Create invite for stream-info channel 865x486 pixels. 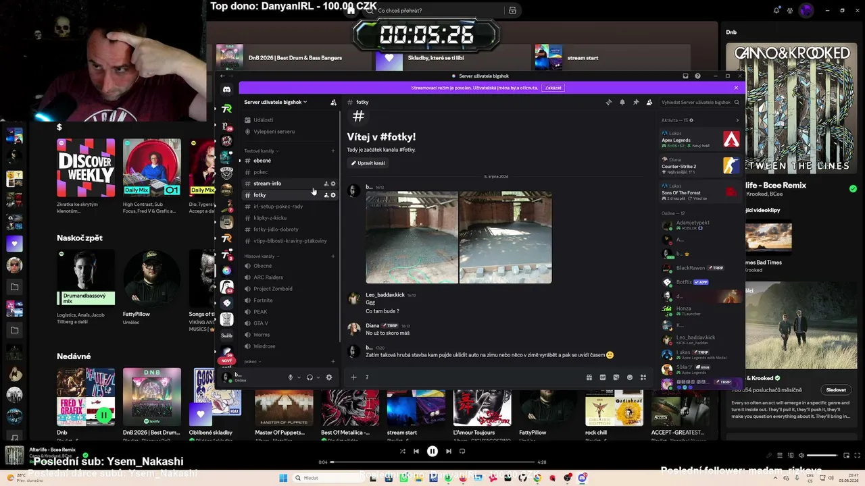click(x=326, y=184)
